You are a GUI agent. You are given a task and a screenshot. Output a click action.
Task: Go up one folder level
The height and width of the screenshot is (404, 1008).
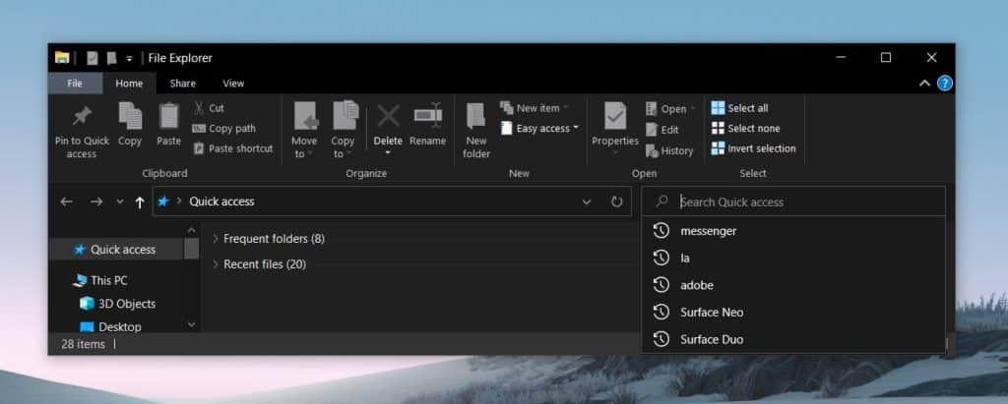(140, 202)
